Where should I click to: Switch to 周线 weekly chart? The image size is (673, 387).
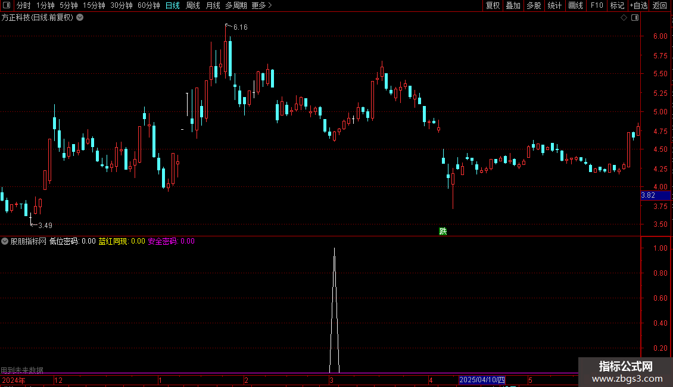tap(193, 5)
